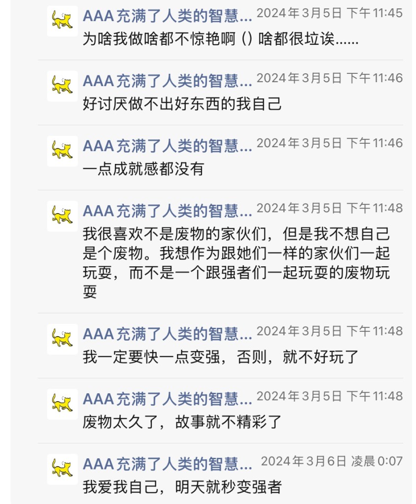Image resolution: width=416 pixels, height=504 pixels.
Task: Click the timestamp 2024年3月6日 凌晨0:07
Action: point(331,461)
